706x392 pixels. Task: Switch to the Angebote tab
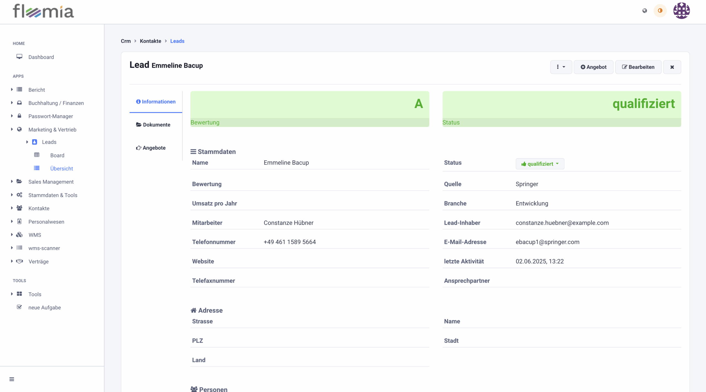(x=151, y=148)
